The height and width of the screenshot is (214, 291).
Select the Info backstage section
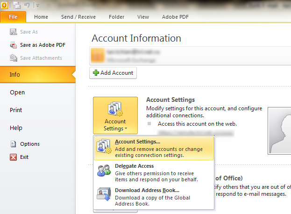(38, 74)
